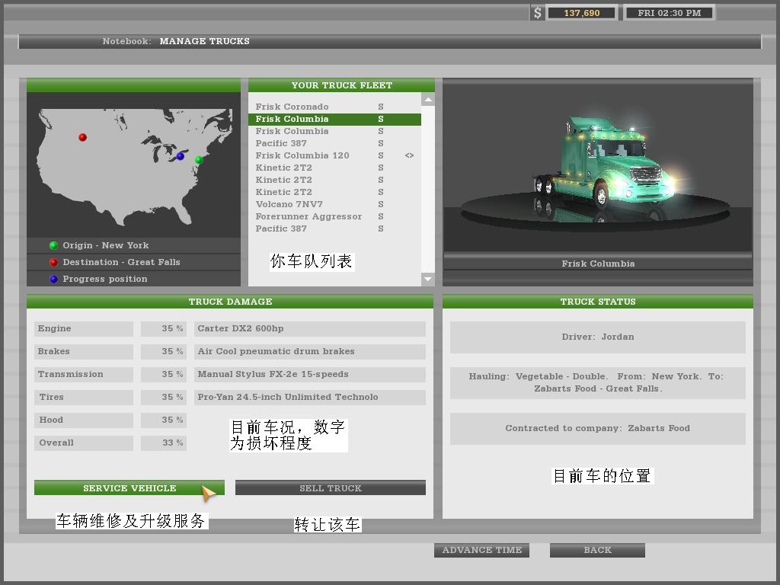Viewport: 780px width, 585px height.
Task: Select Frisk Columbia 120 truck
Action: [x=302, y=155]
